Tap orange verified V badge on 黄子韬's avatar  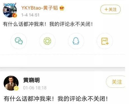point(15,15)
